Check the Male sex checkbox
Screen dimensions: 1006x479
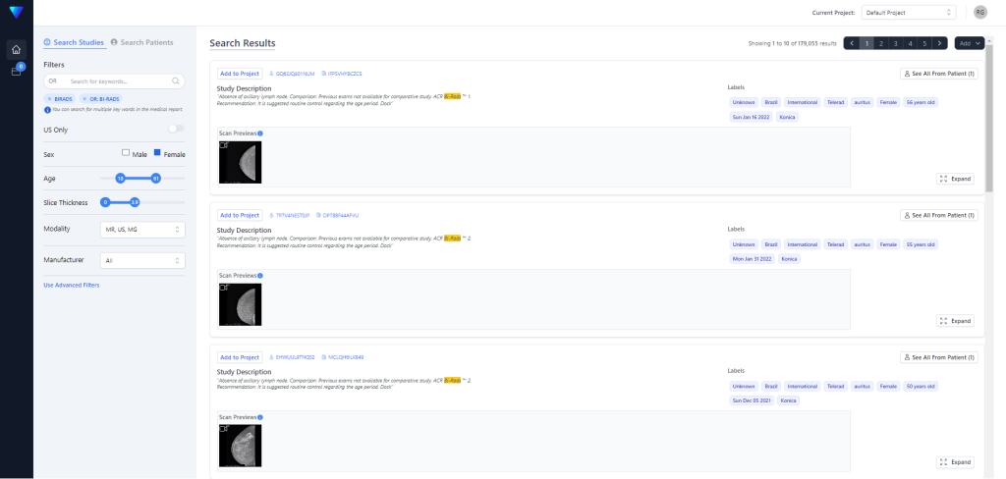[126, 153]
